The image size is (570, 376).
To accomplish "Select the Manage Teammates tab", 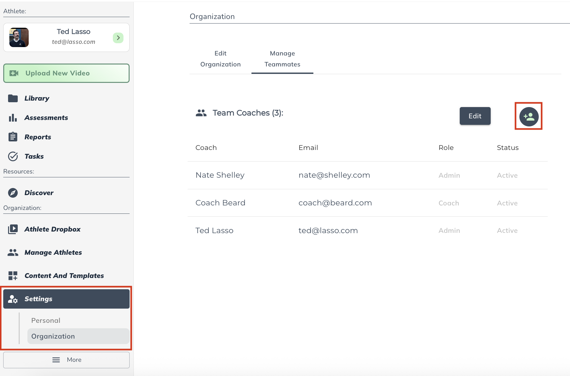I will (x=282, y=59).
